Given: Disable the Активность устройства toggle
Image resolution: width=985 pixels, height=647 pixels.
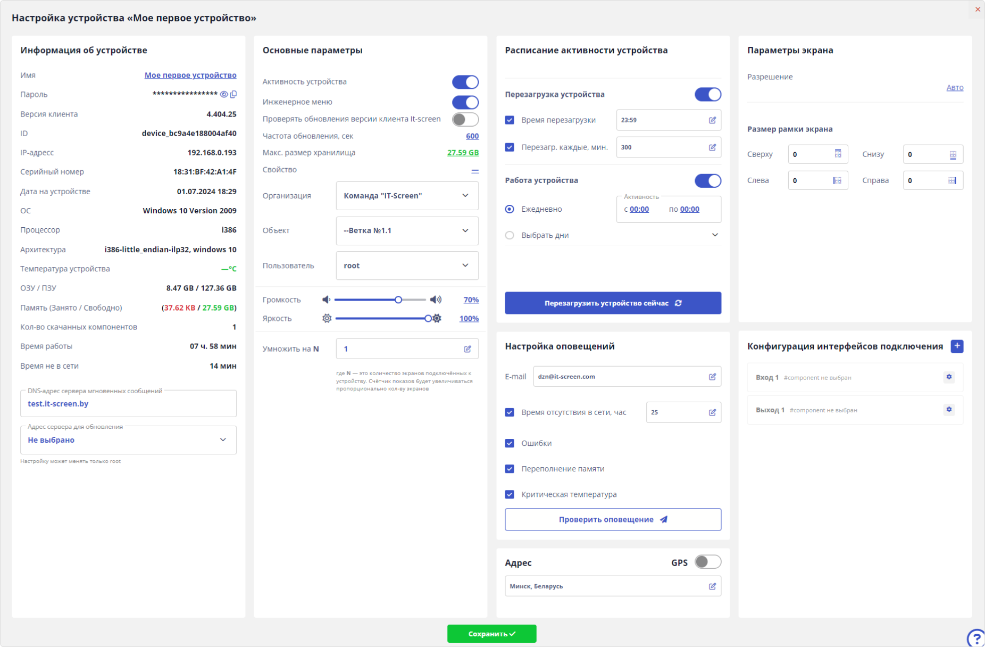Looking at the screenshot, I should tap(465, 82).
